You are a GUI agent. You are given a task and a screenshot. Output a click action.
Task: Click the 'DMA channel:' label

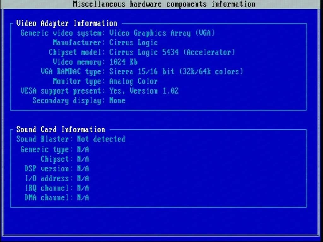[48, 198]
